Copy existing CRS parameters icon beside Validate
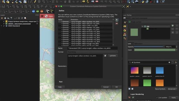 pos(105,56)
